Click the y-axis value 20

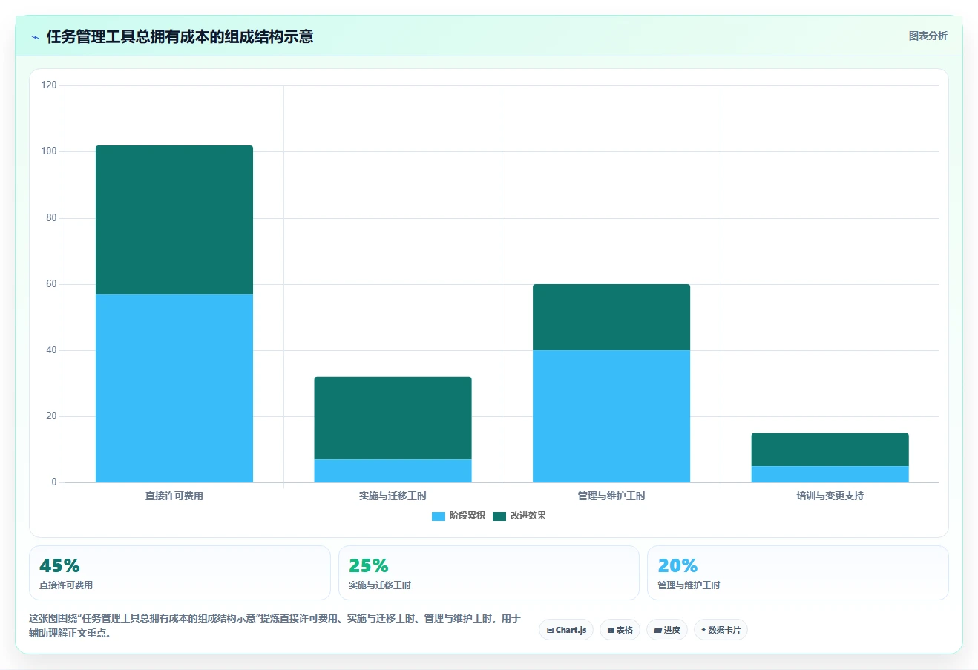coord(51,416)
